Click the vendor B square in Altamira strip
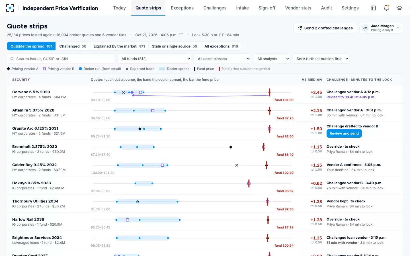This screenshot has height=256, width=410. [153, 111]
